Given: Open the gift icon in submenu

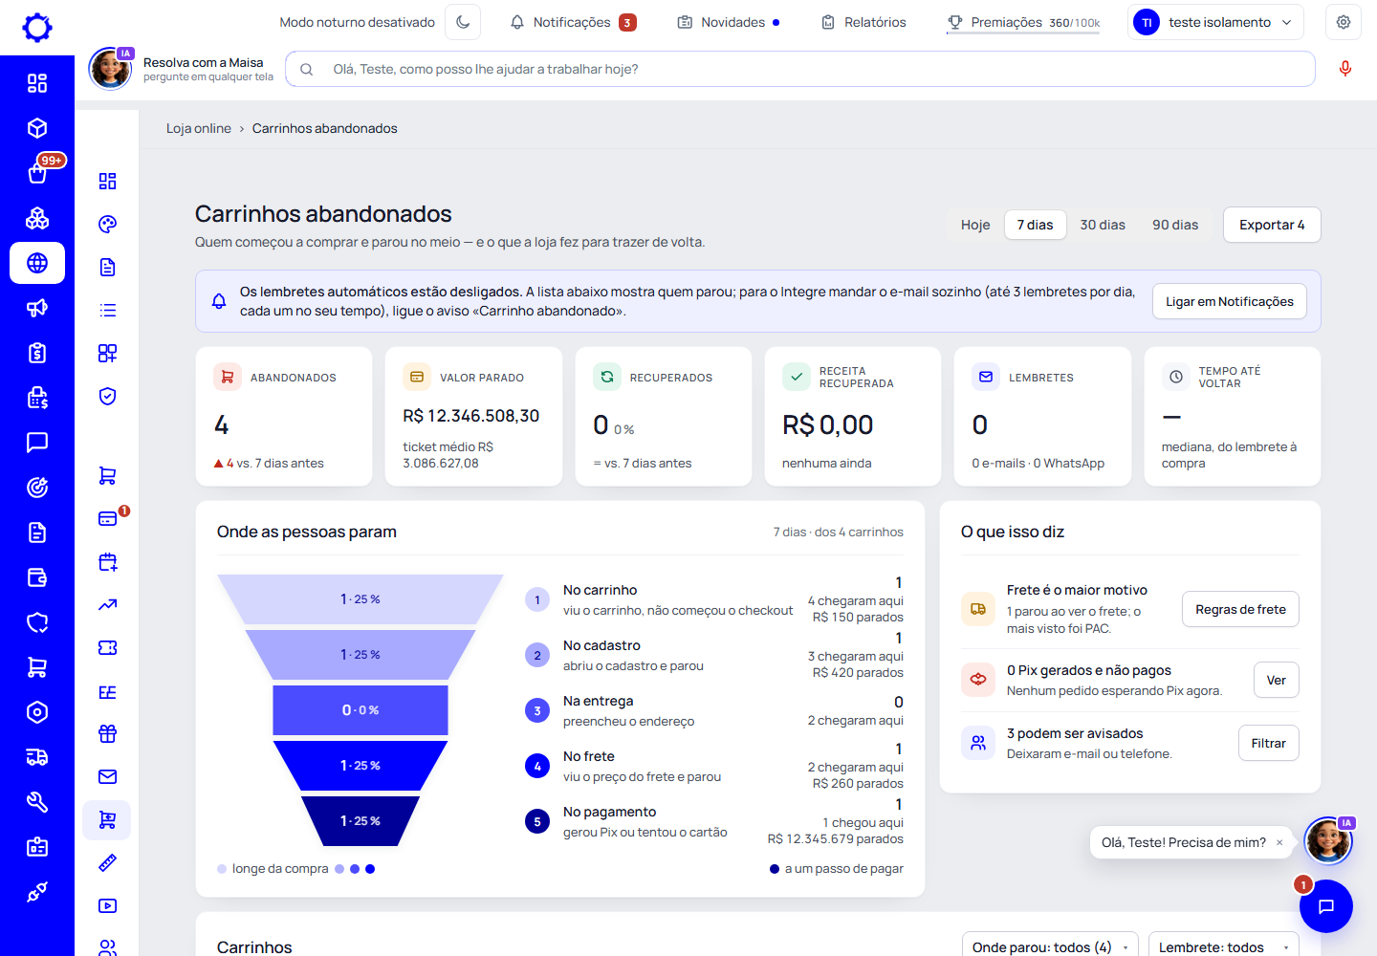Looking at the screenshot, I should [x=107, y=733].
